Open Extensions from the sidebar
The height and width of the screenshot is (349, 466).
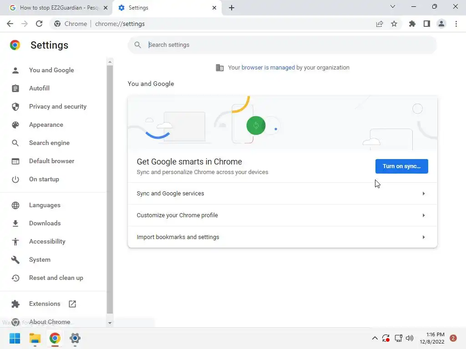[x=45, y=304]
